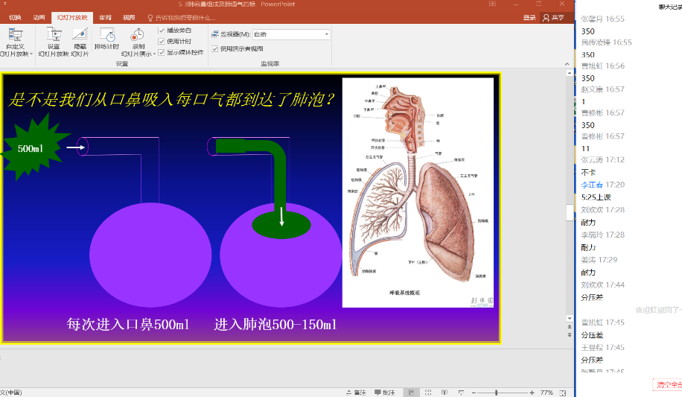Image resolution: width=682 pixels, height=397 pixels.
Task: Click Set Up Slide Show (设置幻灯片放映) icon
Action: coord(54,36)
